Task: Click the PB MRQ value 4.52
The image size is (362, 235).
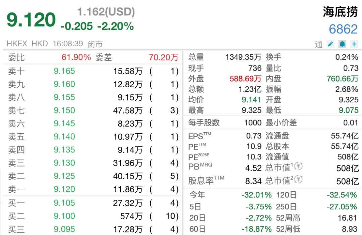Action: (x=253, y=168)
